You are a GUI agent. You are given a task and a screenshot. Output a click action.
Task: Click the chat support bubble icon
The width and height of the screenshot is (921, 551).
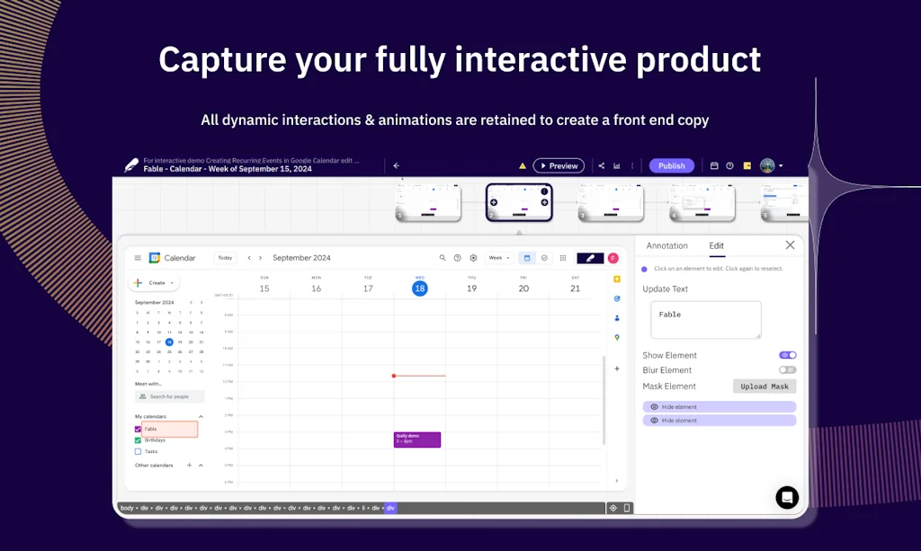click(x=787, y=497)
